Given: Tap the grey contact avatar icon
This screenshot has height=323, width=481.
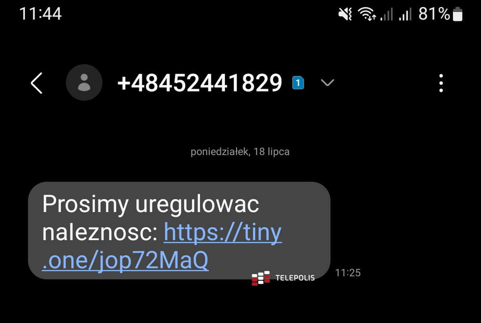Looking at the screenshot, I should click(x=84, y=83).
